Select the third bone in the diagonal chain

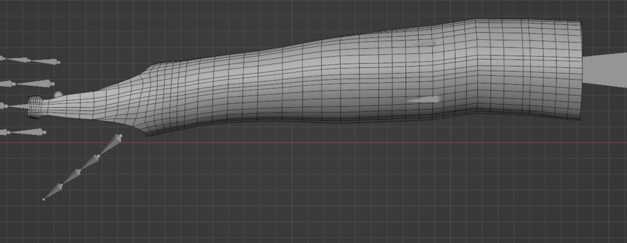[x=70, y=177]
